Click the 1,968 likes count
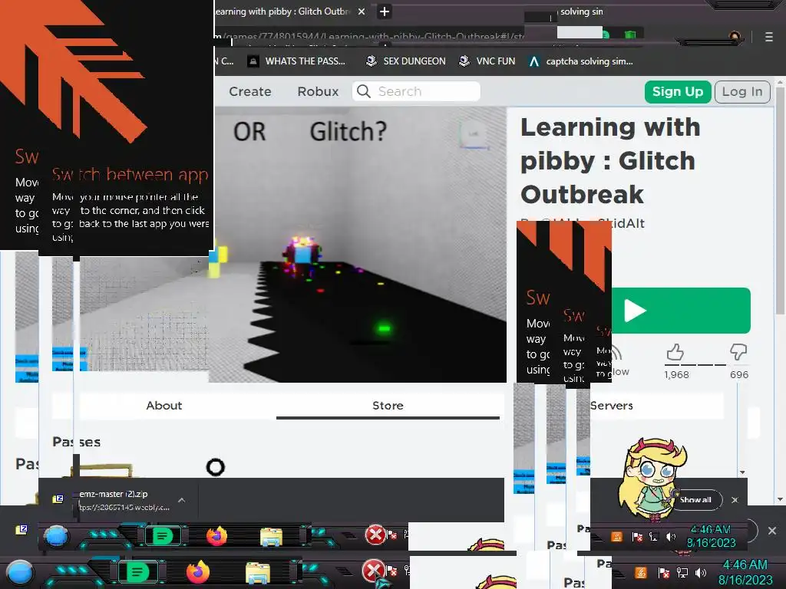 [x=676, y=374]
